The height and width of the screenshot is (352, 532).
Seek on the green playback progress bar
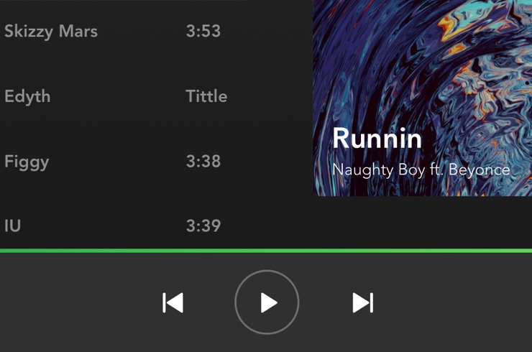[266, 251]
